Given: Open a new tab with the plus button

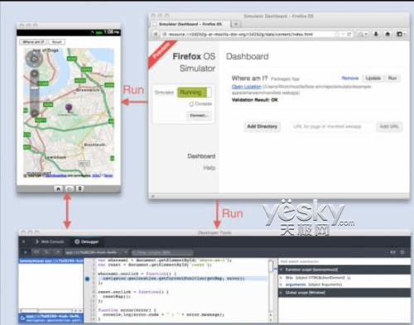Looking at the screenshot, I should click(x=236, y=24).
